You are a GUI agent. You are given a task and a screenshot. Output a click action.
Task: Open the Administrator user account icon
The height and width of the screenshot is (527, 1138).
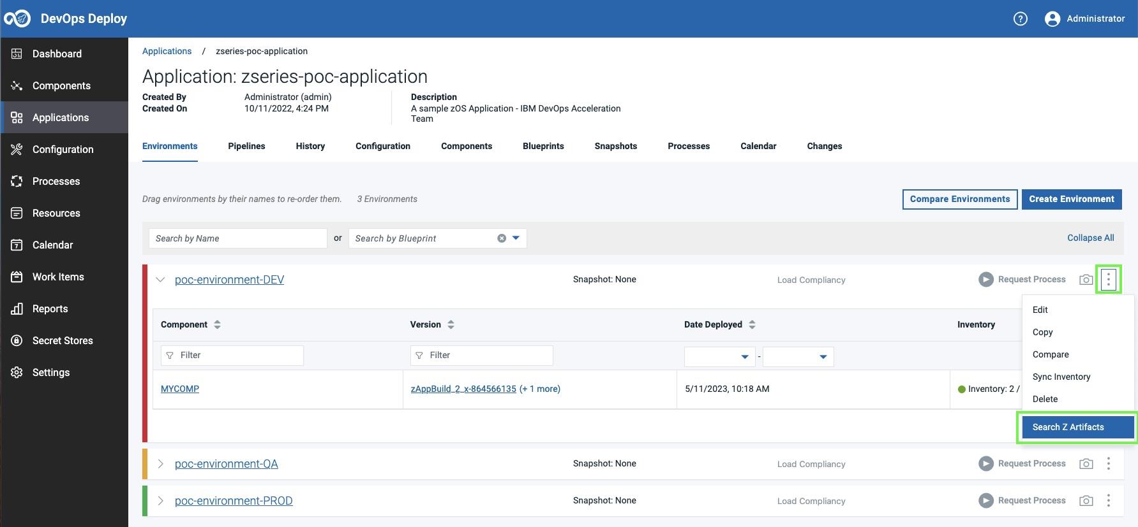pos(1052,19)
